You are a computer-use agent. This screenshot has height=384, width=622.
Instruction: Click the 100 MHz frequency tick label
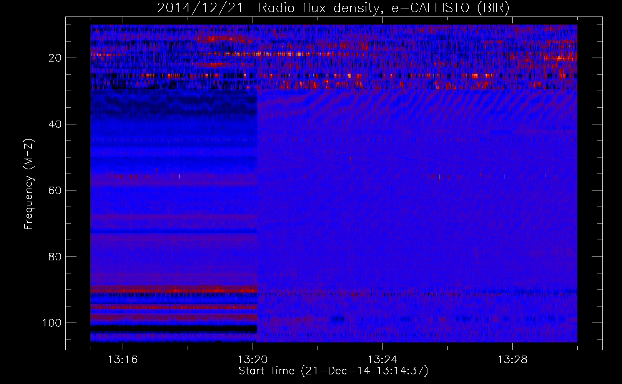[x=52, y=323]
